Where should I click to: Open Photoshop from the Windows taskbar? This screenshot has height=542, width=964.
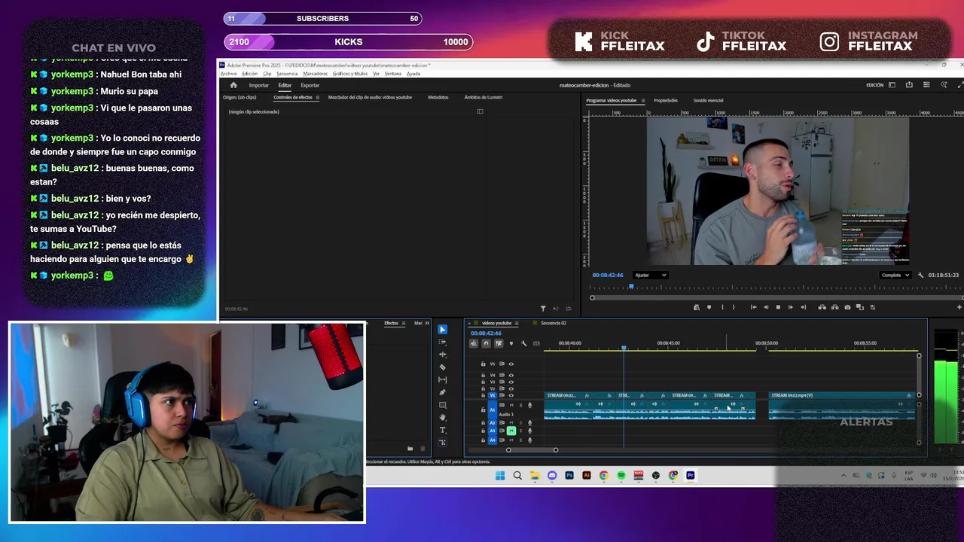click(569, 475)
